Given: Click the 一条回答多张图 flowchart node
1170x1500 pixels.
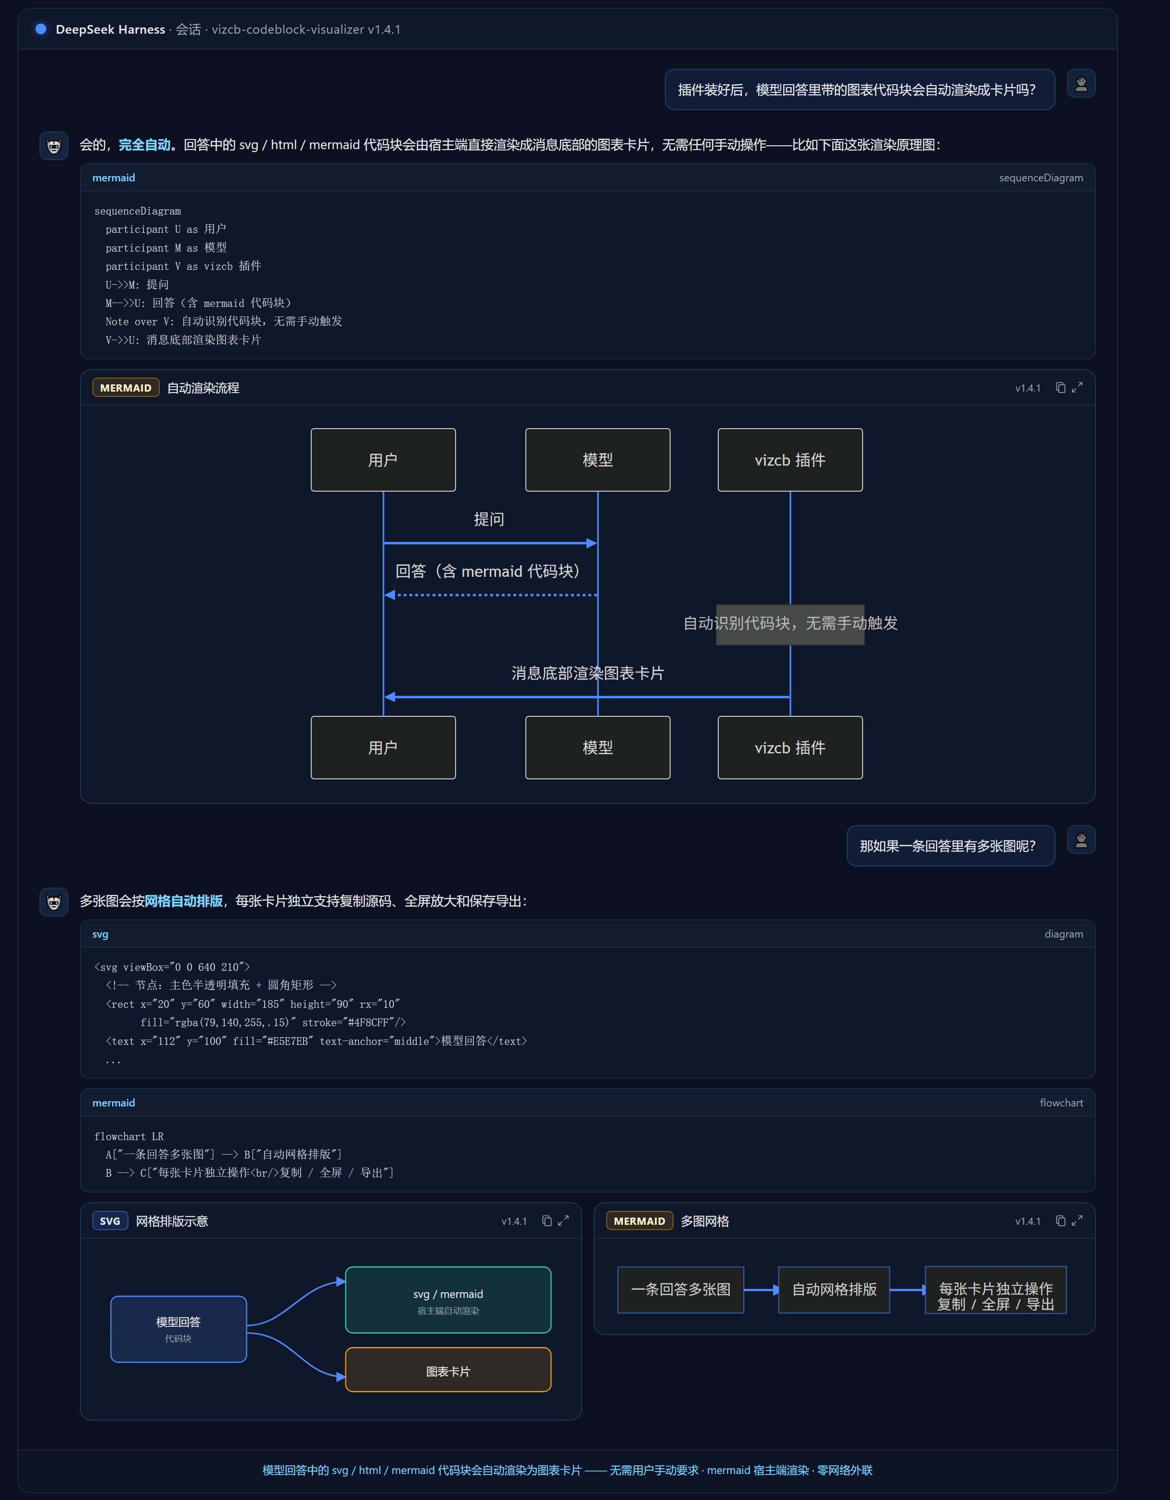Looking at the screenshot, I should 681,1289.
